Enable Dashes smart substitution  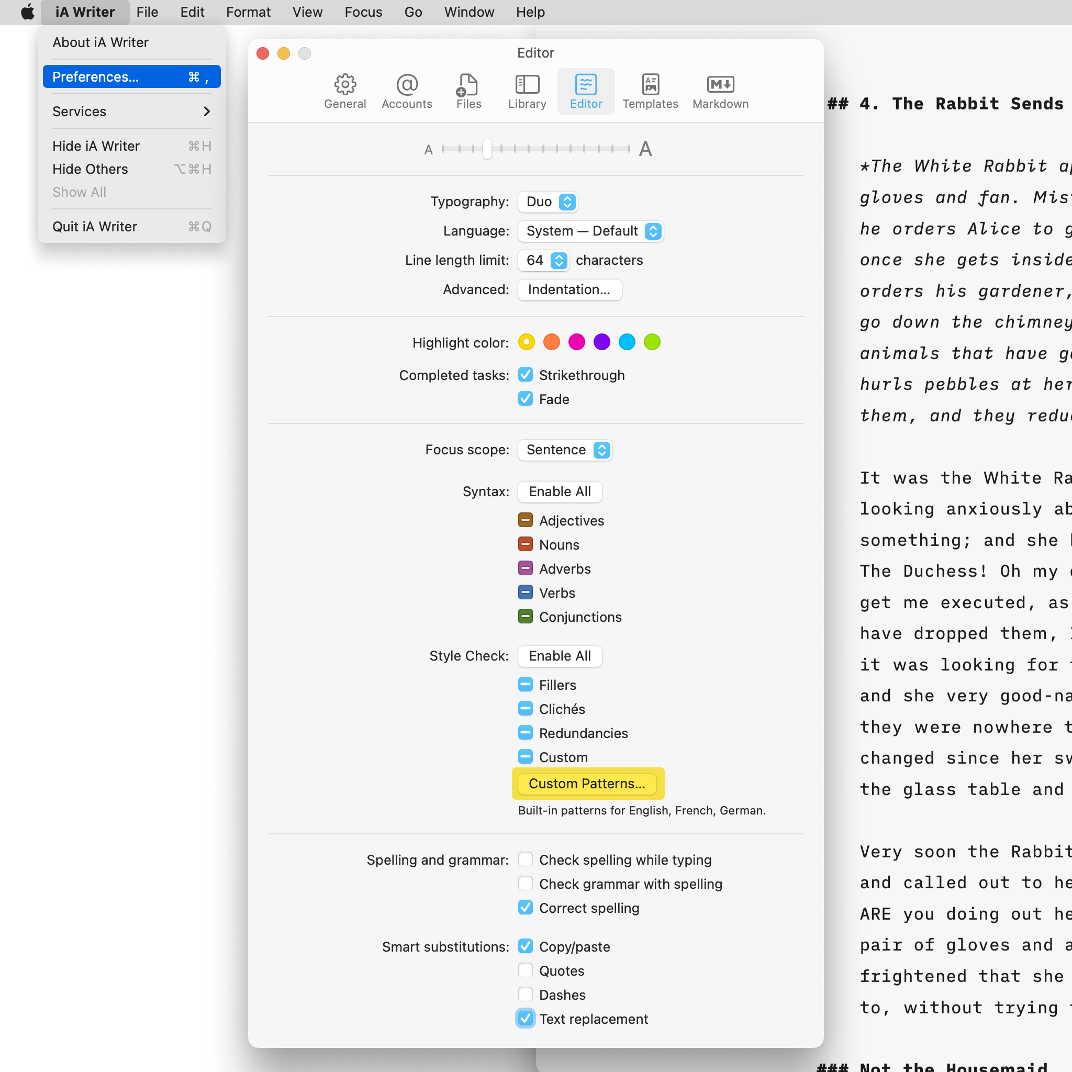click(x=526, y=995)
